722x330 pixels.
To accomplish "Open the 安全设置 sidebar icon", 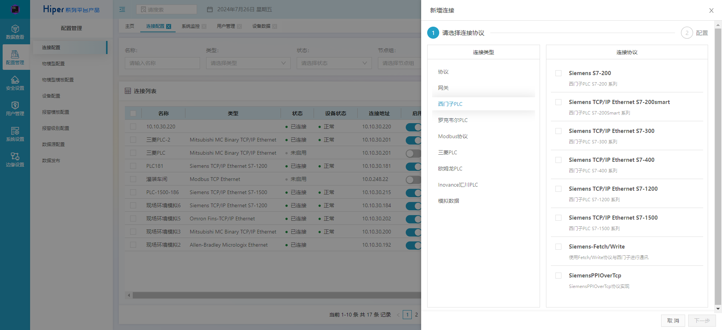I will tap(15, 83).
